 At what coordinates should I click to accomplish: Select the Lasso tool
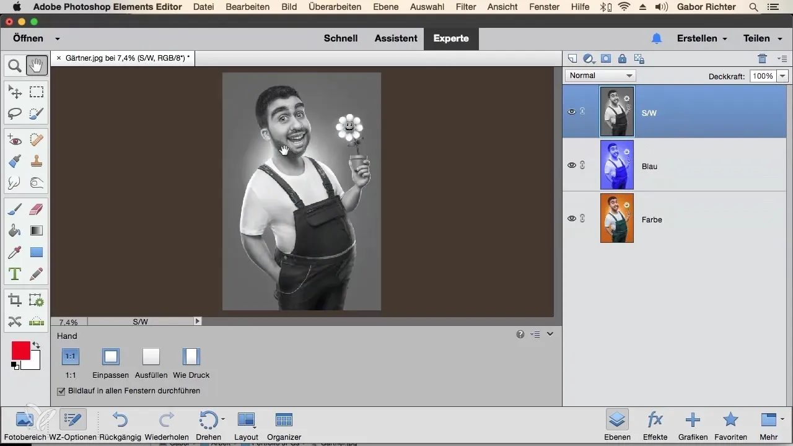15,113
